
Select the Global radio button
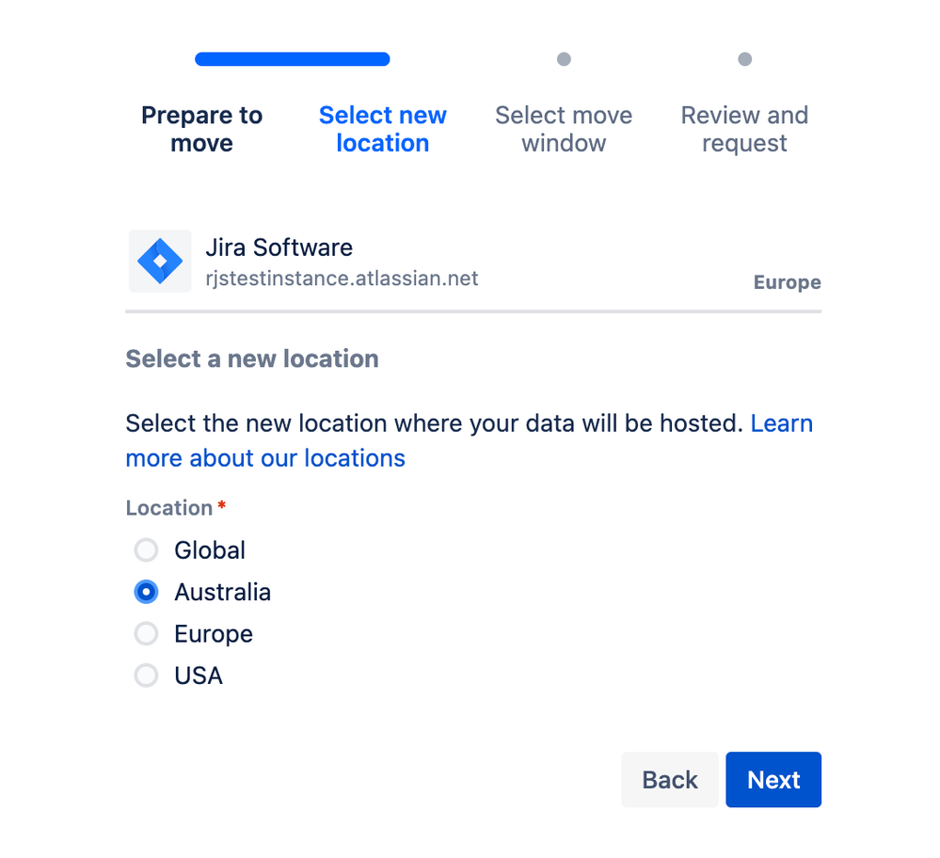pyautogui.click(x=146, y=549)
